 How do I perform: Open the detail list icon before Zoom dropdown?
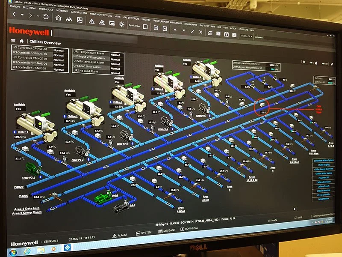tap(234, 35)
